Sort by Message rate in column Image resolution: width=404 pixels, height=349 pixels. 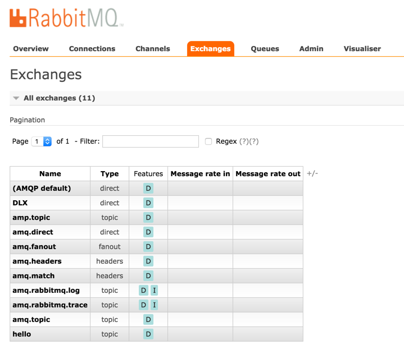pyautogui.click(x=200, y=174)
